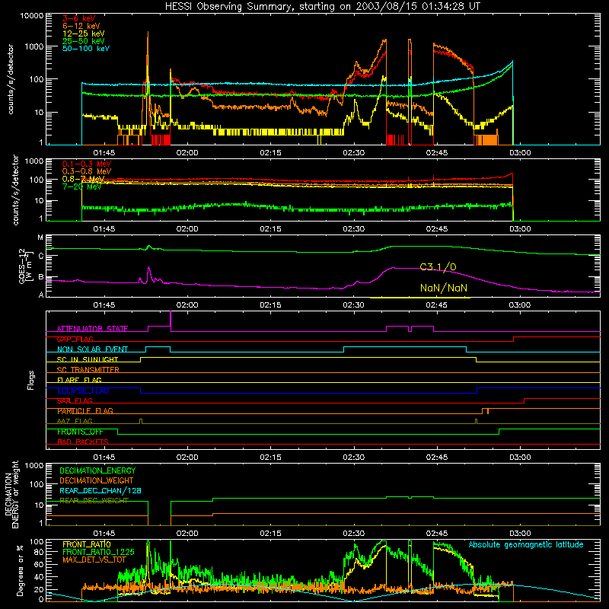The image size is (609, 609).
Task: Select the PARTICLE_FLAG label
Action: coord(85,411)
